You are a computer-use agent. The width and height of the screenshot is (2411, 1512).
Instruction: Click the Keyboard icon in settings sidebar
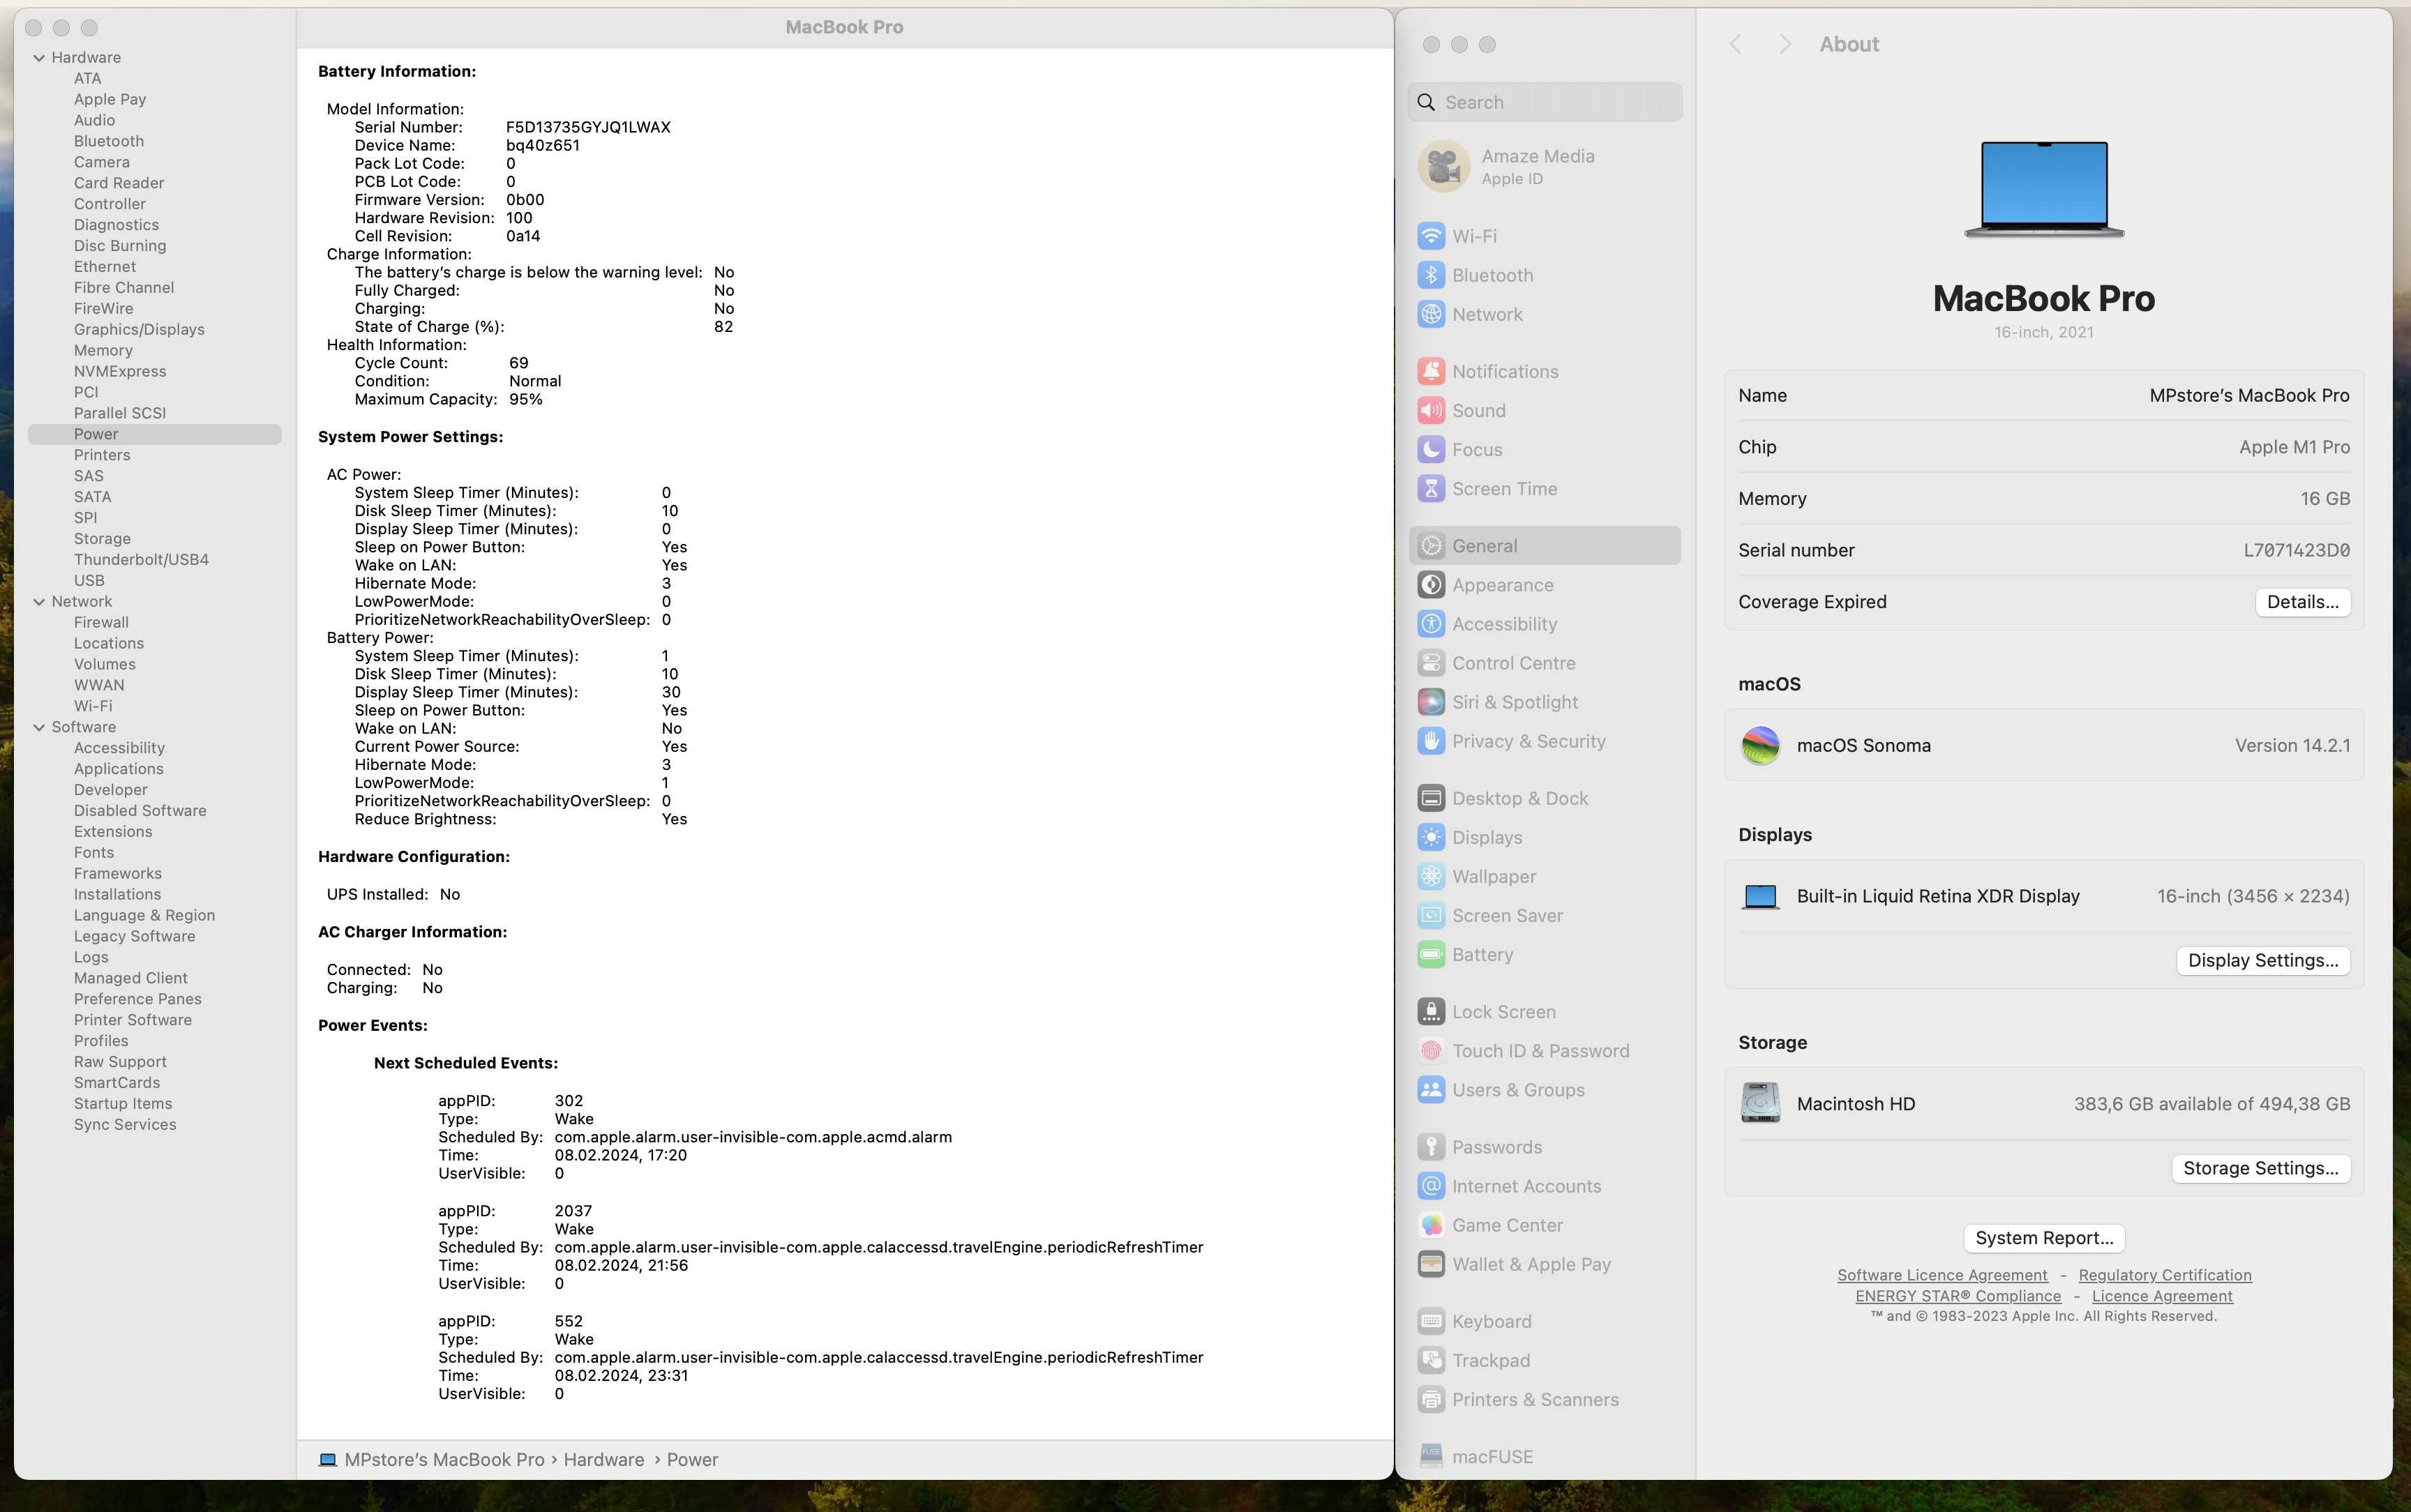pyautogui.click(x=1431, y=1320)
